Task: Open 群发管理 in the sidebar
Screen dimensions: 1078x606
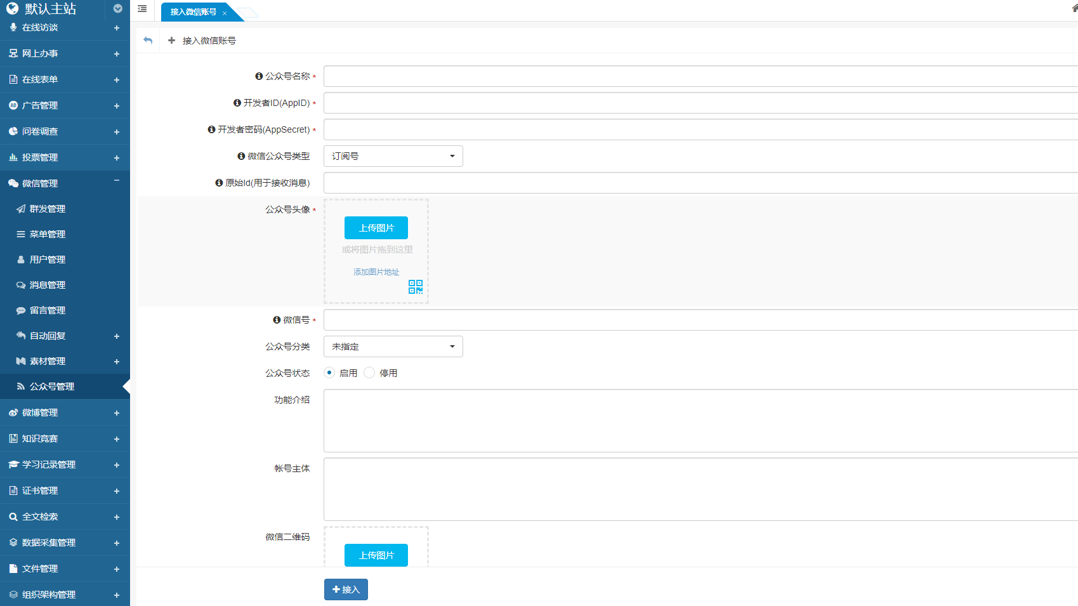Action: (48, 209)
